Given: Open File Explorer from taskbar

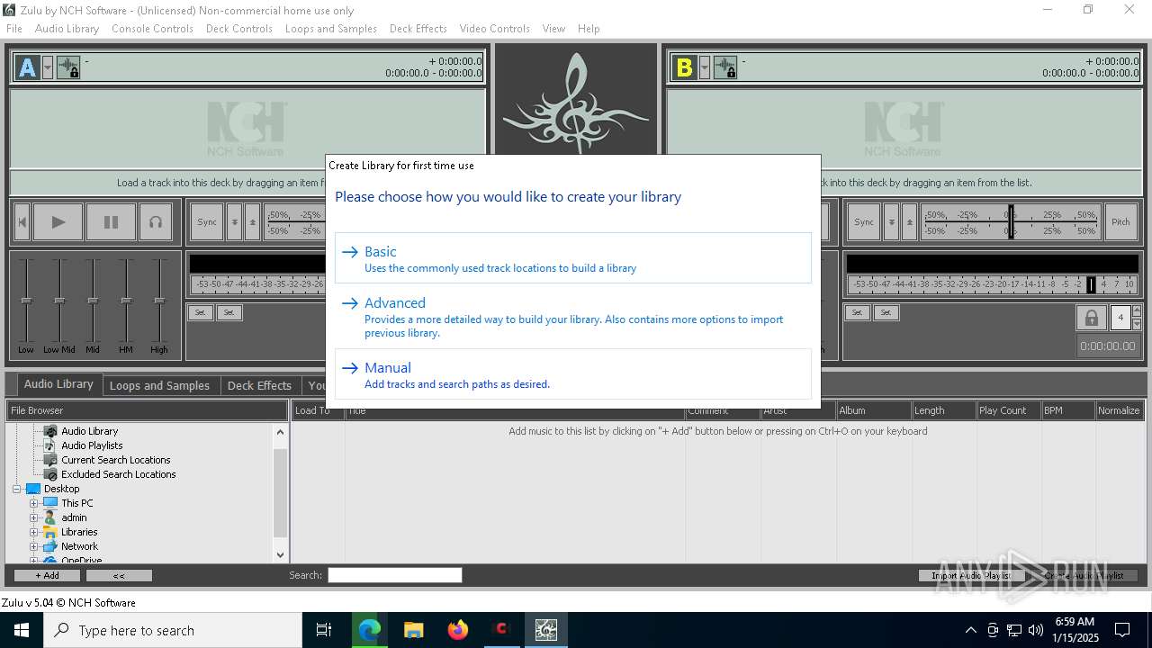Looking at the screenshot, I should [x=413, y=630].
